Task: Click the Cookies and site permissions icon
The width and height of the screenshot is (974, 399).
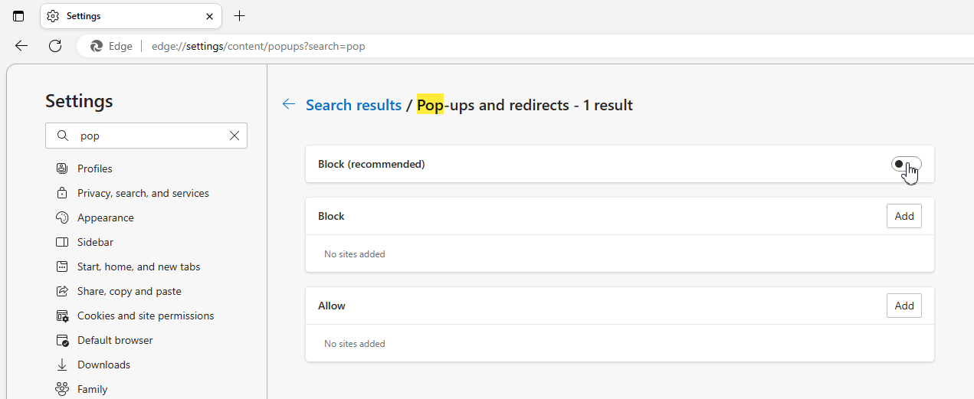Action: 62,316
